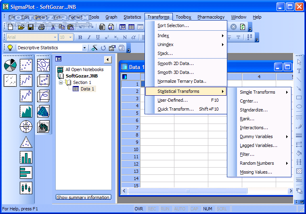Choose the ternary plot triangle icon

pos(26,142)
